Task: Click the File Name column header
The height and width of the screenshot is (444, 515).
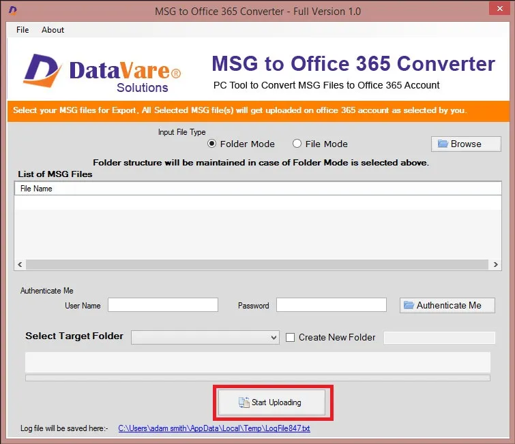Action: [x=258, y=189]
